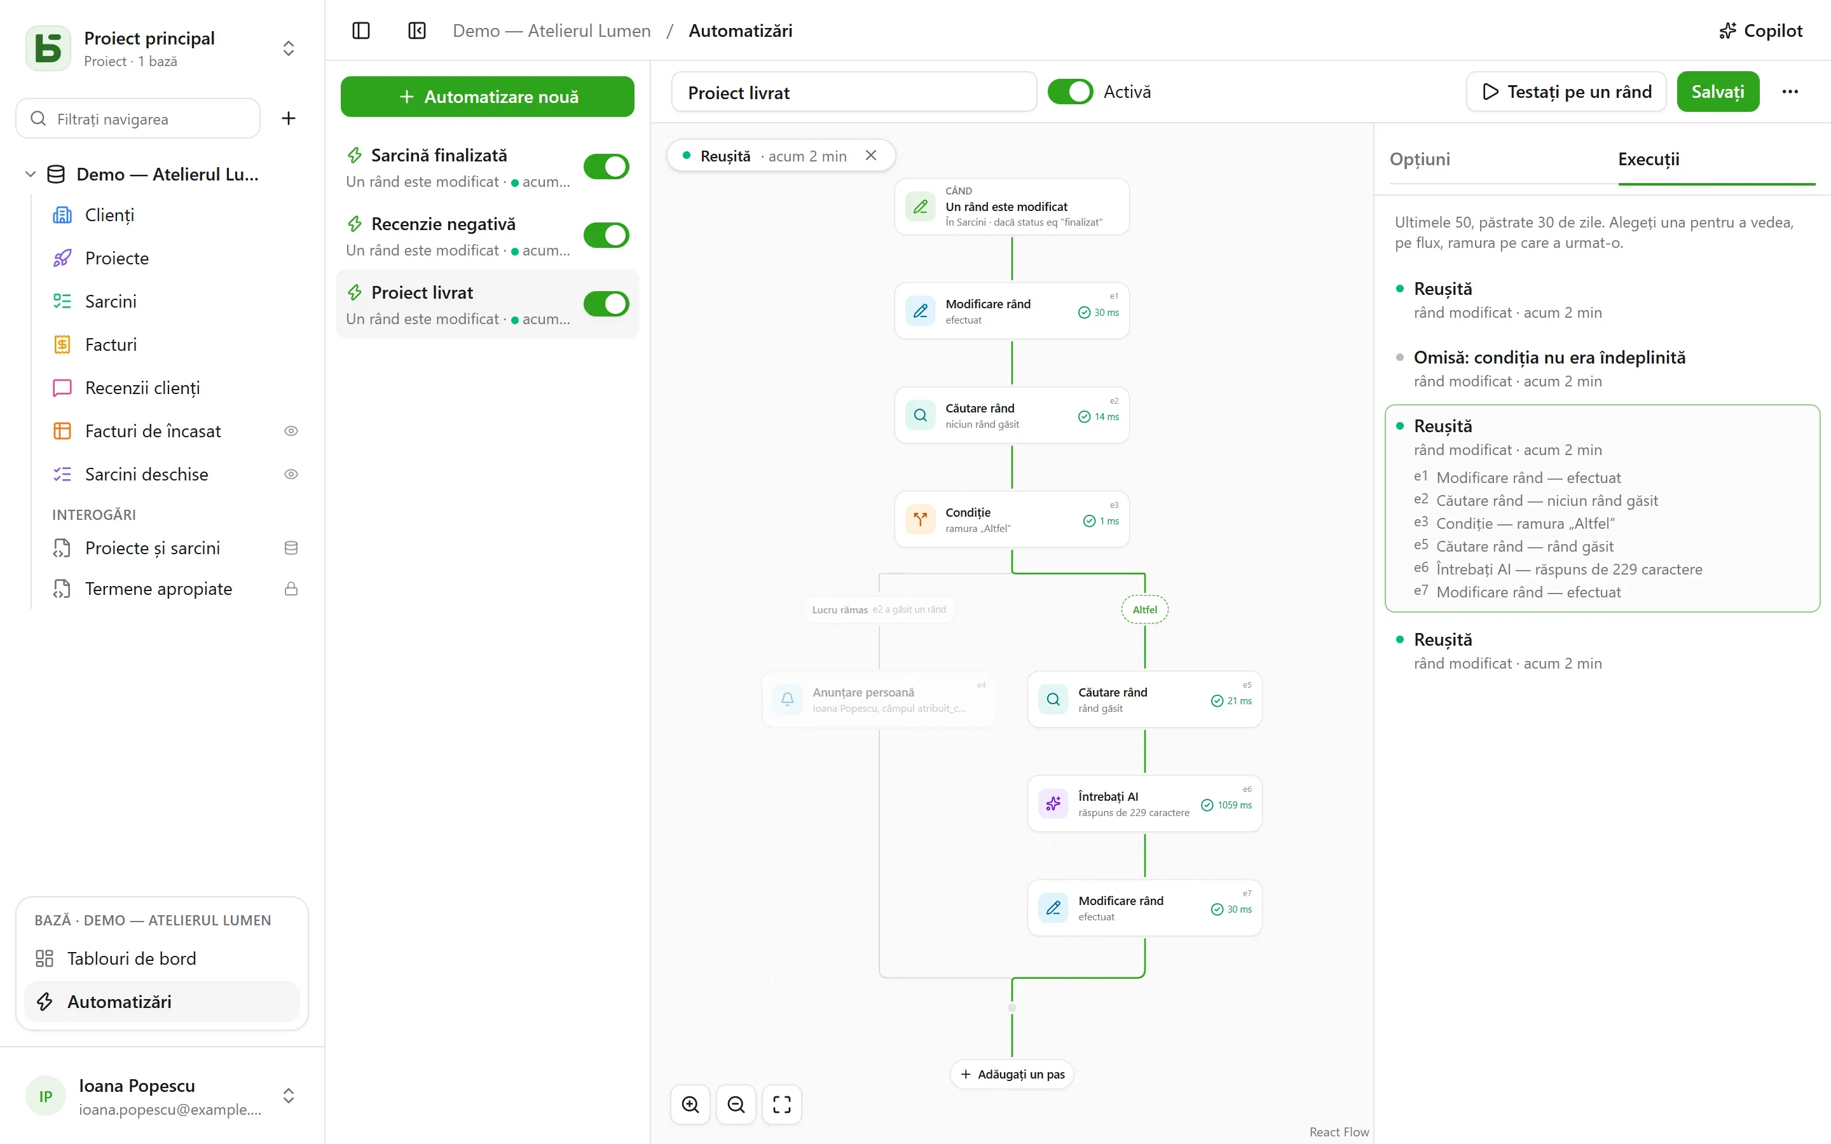Viewport: 1831px width, 1144px height.
Task: Click the zoom out magnifier icon
Action: click(x=736, y=1105)
